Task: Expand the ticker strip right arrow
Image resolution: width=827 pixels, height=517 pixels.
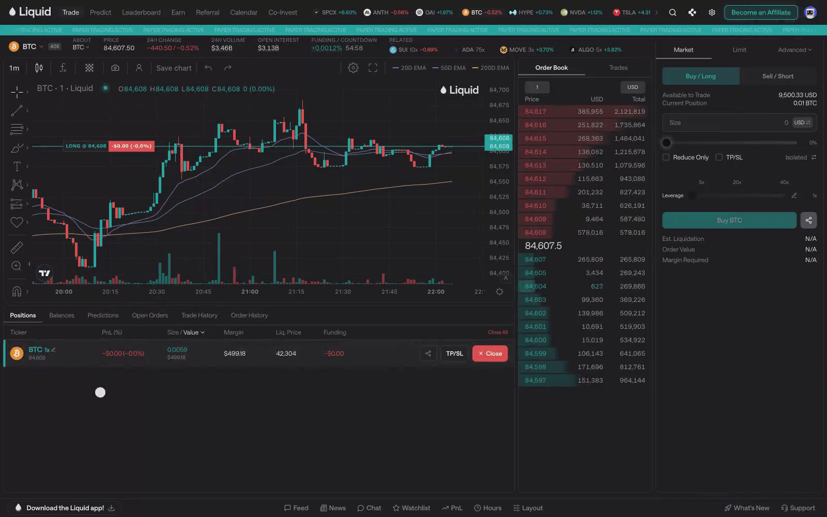Action: click(656, 12)
